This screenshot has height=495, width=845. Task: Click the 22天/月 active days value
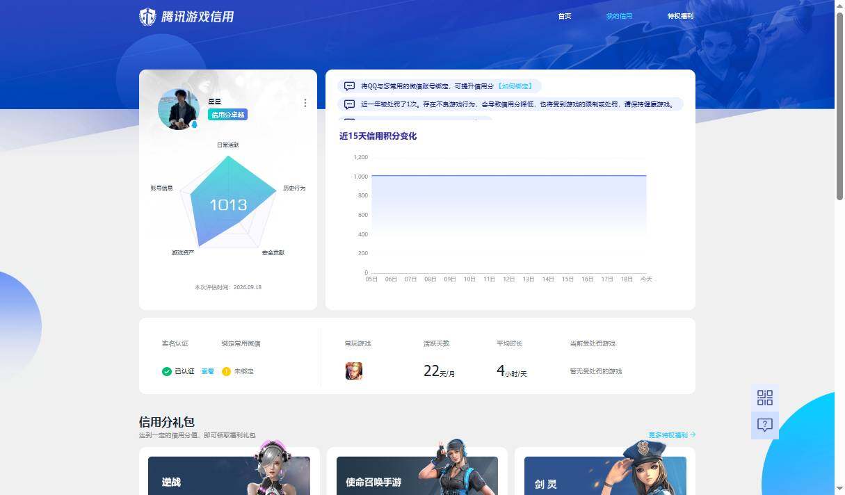[439, 371]
